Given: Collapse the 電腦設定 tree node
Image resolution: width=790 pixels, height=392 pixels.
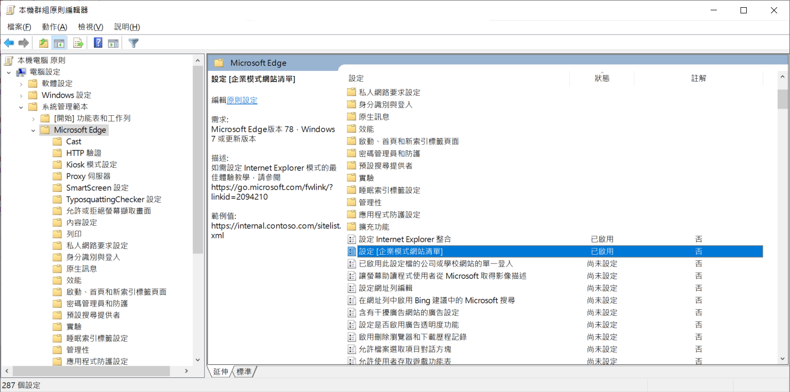Looking at the screenshot, I should 9,72.
